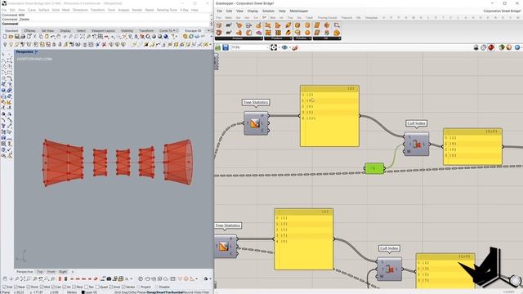This screenshot has height=294, width=523.
Task: Click Paste clipboard icon in Rhino toolbar
Action: [x=47, y=36]
